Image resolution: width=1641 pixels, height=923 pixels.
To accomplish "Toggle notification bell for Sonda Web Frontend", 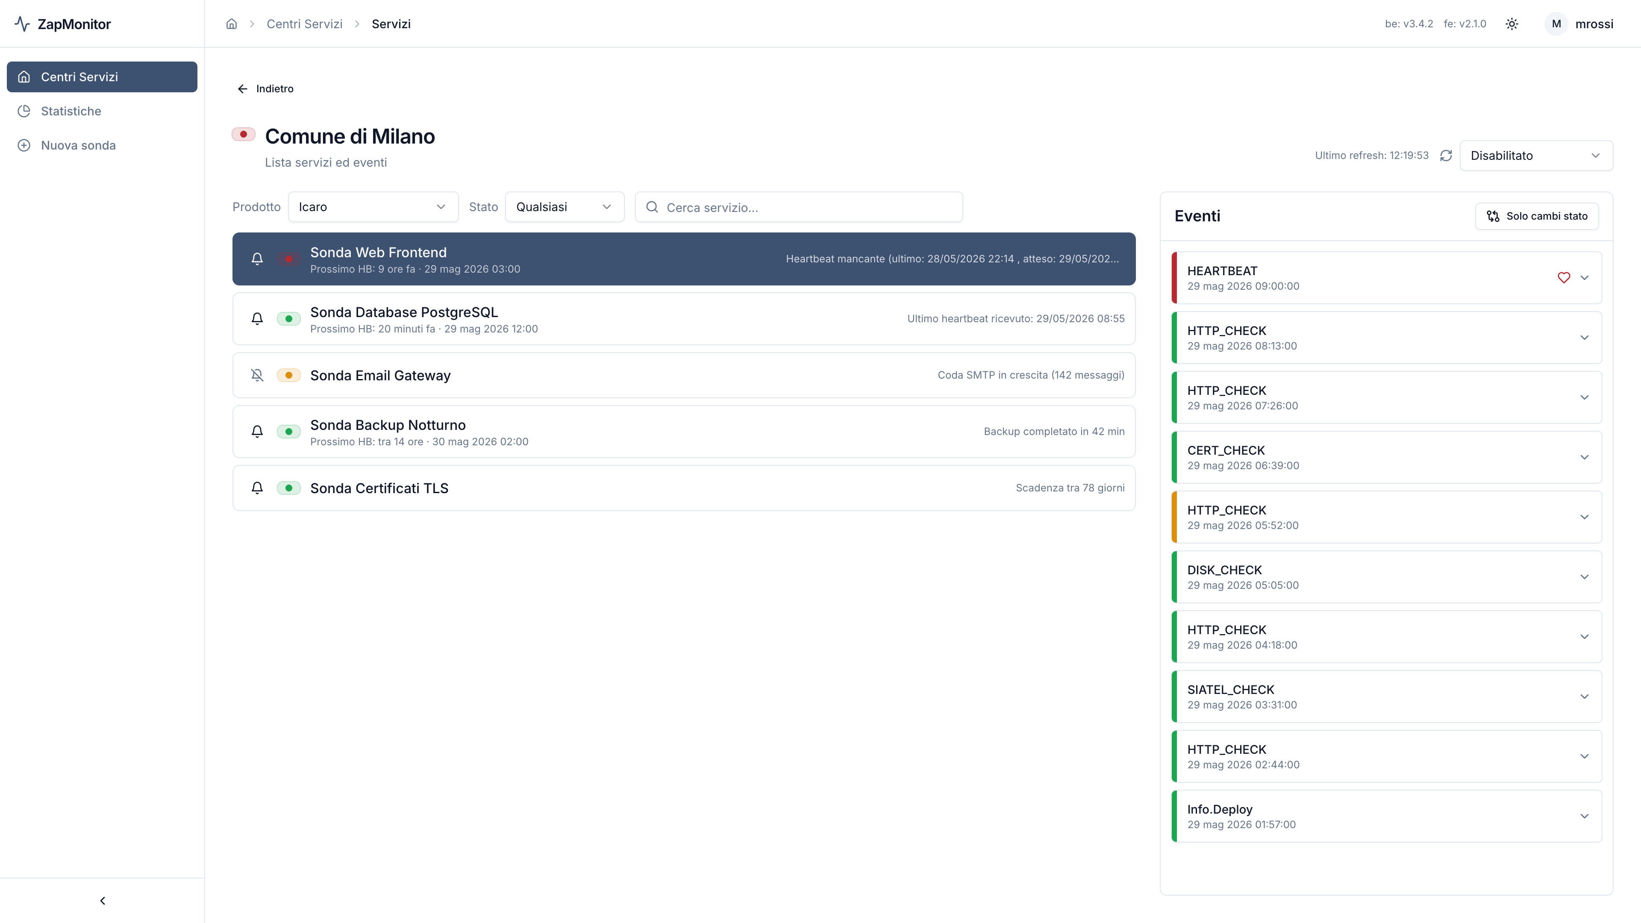I will (257, 259).
